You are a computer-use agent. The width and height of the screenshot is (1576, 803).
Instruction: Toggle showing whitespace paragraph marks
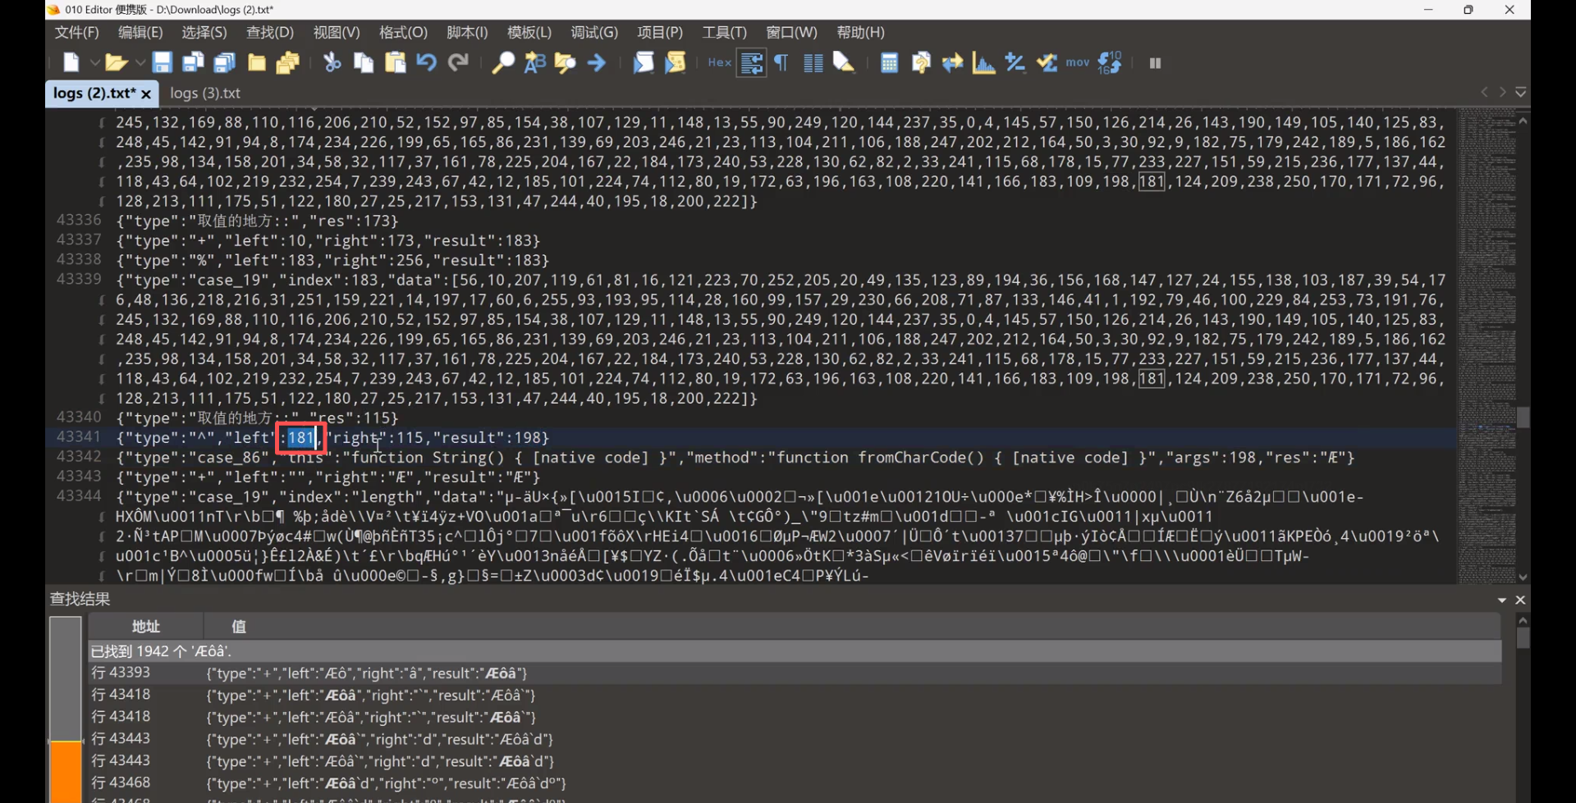pos(781,62)
